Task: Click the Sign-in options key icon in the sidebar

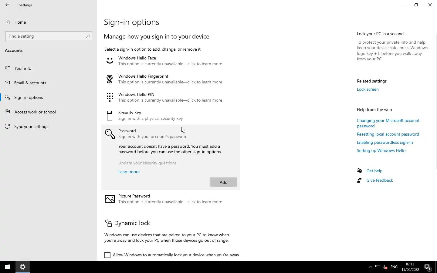Action: pyautogui.click(x=8, y=97)
